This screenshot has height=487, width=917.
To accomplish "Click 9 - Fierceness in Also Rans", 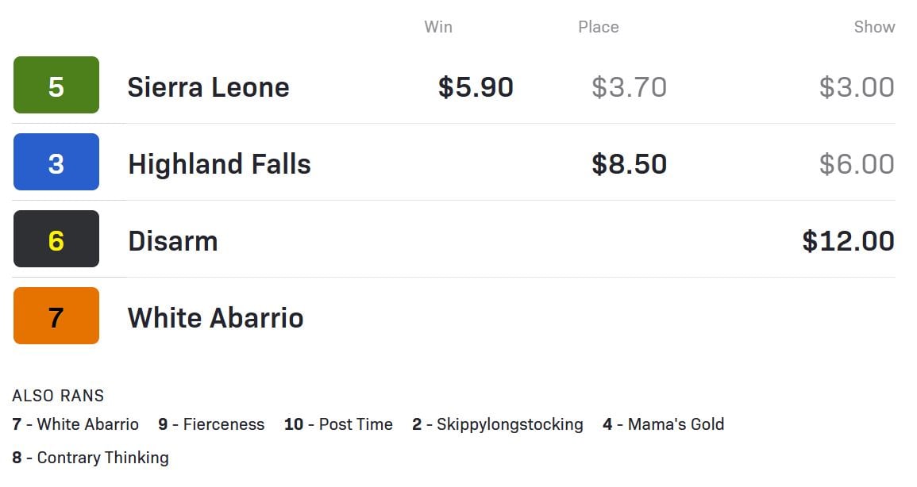I will (x=211, y=424).
